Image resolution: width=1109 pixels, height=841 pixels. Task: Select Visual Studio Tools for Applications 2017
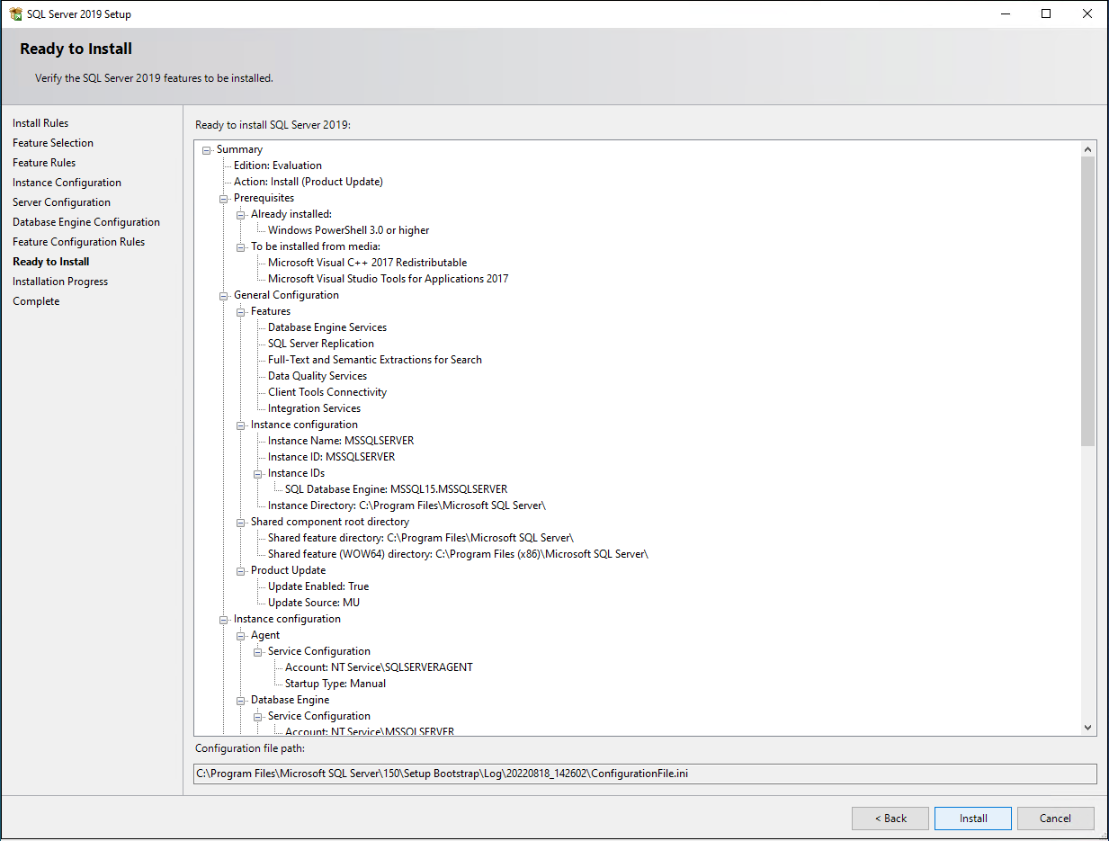coord(389,279)
